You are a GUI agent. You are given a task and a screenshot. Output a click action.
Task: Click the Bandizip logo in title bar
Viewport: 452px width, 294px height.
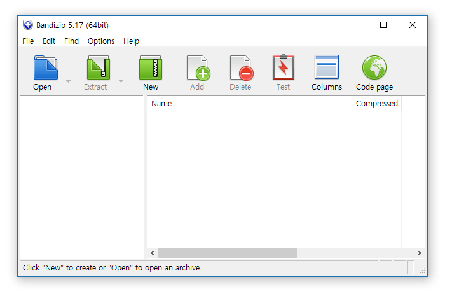pyautogui.click(x=28, y=25)
